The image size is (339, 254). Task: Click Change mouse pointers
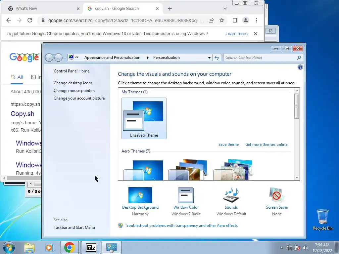74,91
